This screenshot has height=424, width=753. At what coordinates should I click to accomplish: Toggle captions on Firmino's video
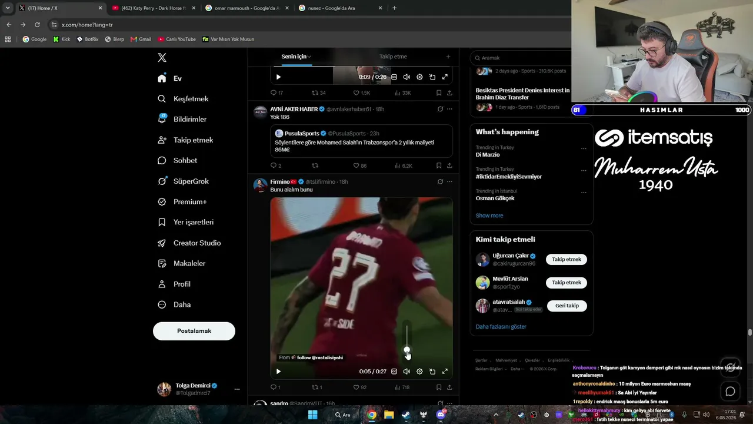394,372
